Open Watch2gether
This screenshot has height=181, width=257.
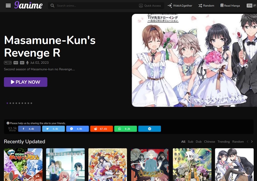tap(180, 5)
